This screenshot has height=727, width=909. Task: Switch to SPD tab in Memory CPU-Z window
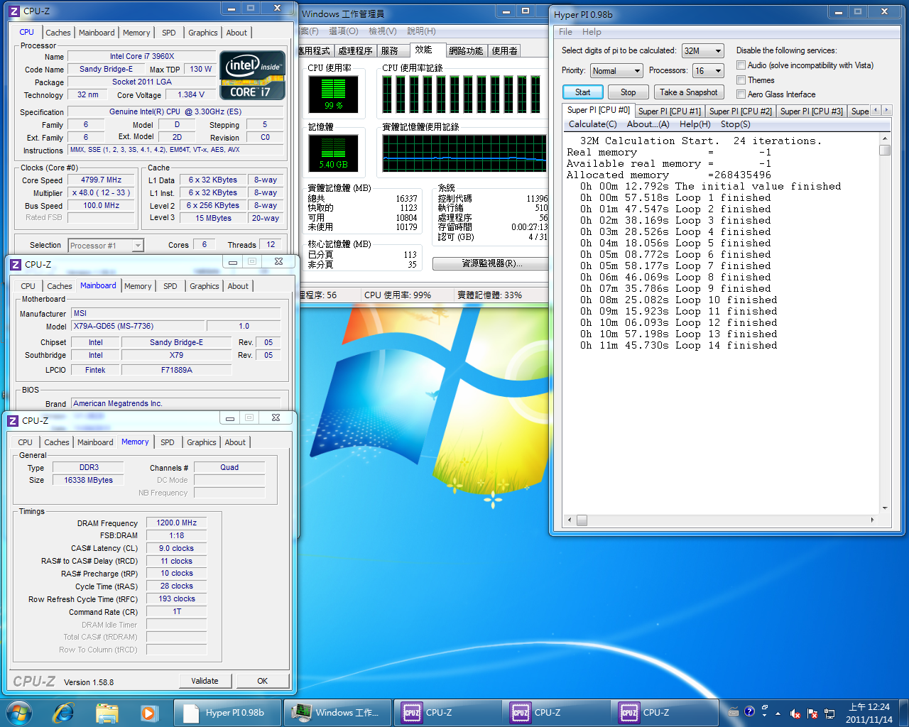tap(168, 442)
